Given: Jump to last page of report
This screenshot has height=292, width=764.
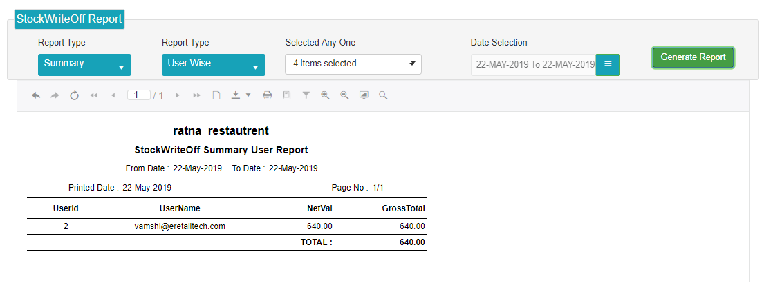Looking at the screenshot, I should pyautogui.click(x=197, y=95).
